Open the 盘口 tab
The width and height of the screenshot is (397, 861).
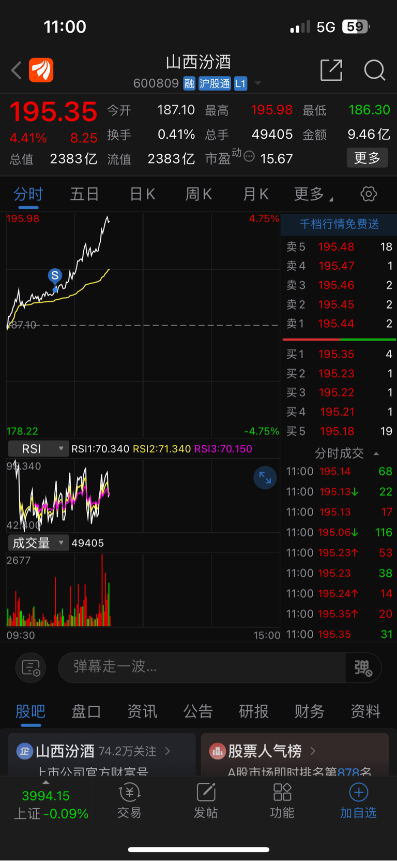86,711
